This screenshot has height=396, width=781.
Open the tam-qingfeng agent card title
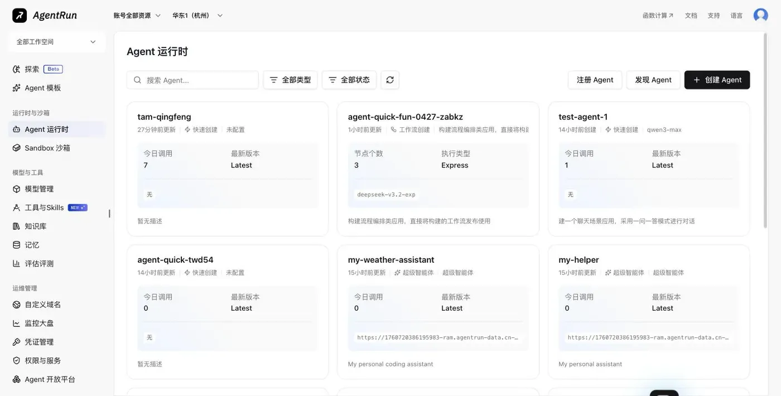click(x=164, y=117)
